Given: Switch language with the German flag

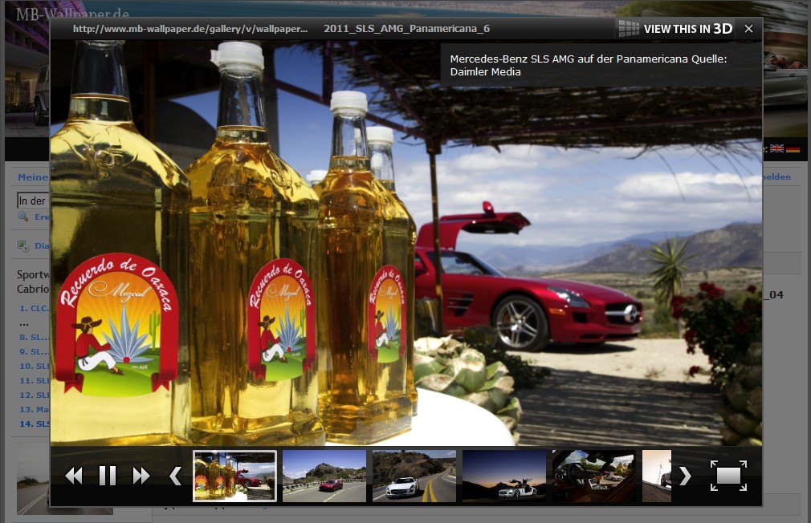Looking at the screenshot, I should click(x=793, y=148).
